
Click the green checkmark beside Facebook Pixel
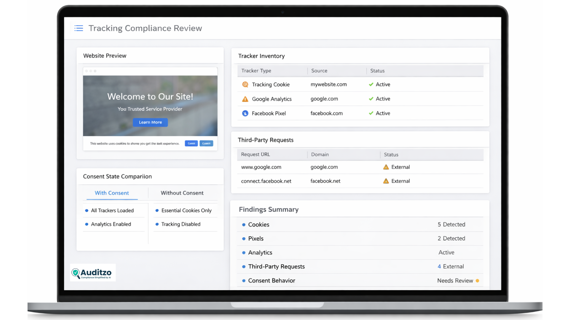pyautogui.click(x=370, y=113)
